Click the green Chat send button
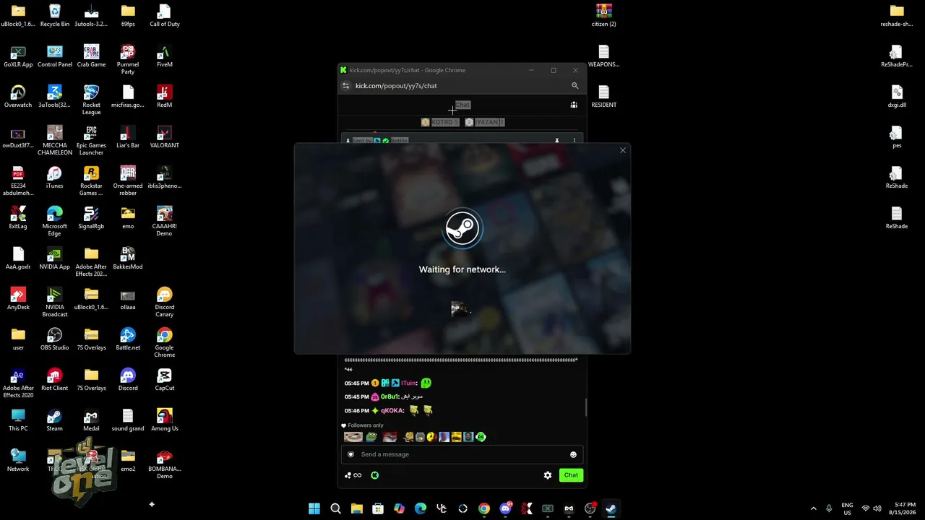Screen dimensions: 925x520 click(571, 475)
